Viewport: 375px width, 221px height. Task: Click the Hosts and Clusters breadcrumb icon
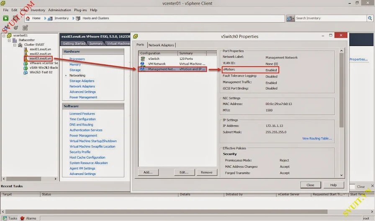point(78,18)
